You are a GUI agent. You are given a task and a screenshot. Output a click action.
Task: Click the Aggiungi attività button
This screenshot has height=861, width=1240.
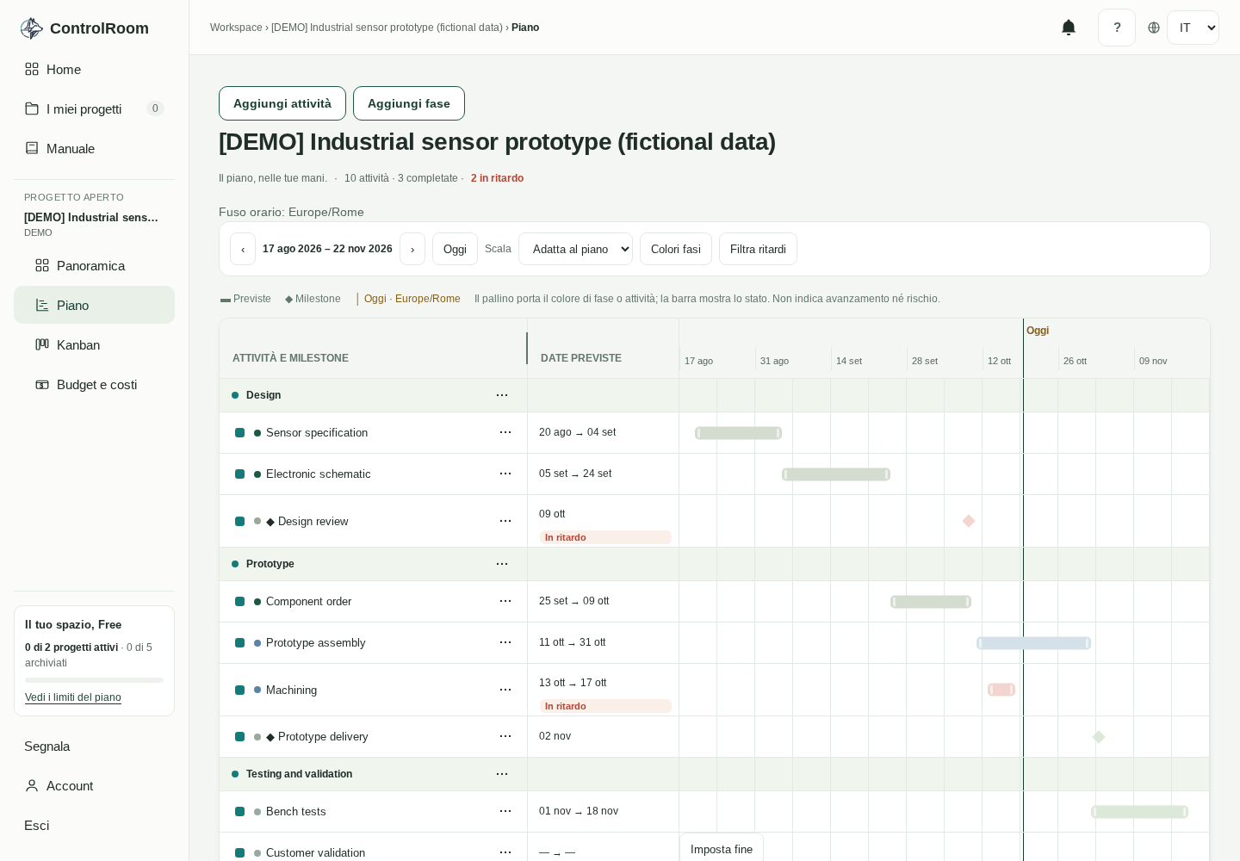pyautogui.click(x=282, y=103)
